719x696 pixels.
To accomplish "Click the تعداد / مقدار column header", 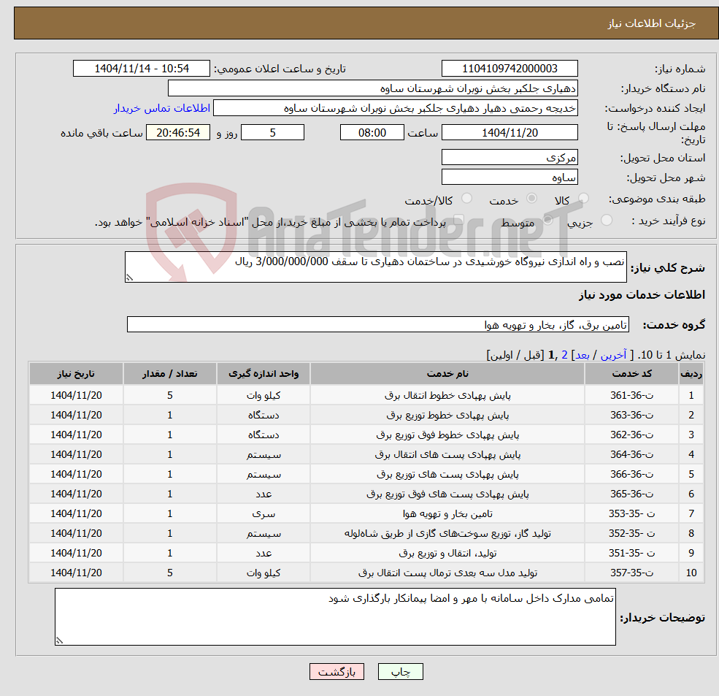I will click(x=169, y=374).
